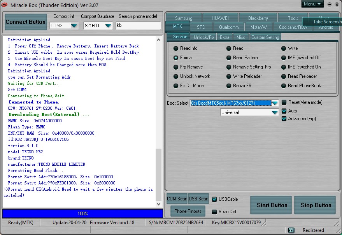Click the Firmware Version:1.18 status text
342x235 pixels.
[x=112, y=223]
